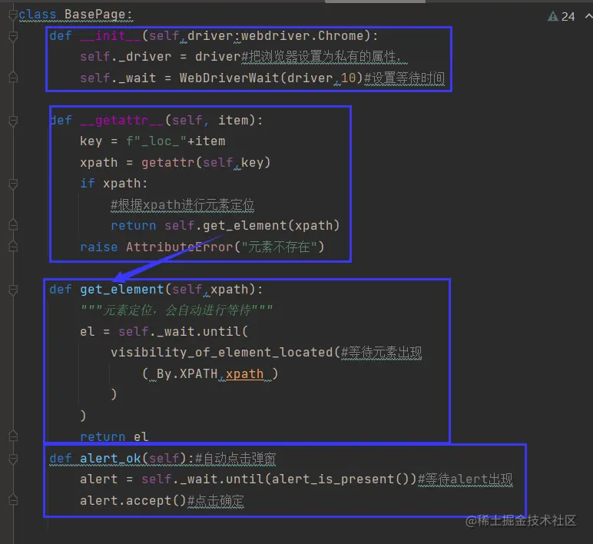The image size is (593, 544).
Task: Click the comment '#等待alert出现'
Action: click(465, 479)
